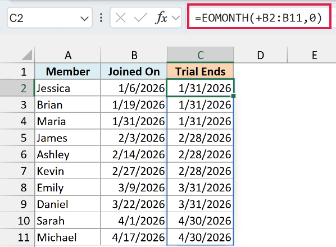Select the join date 3/22/2026
The image size is (336, 247).
tap(134, 204)
